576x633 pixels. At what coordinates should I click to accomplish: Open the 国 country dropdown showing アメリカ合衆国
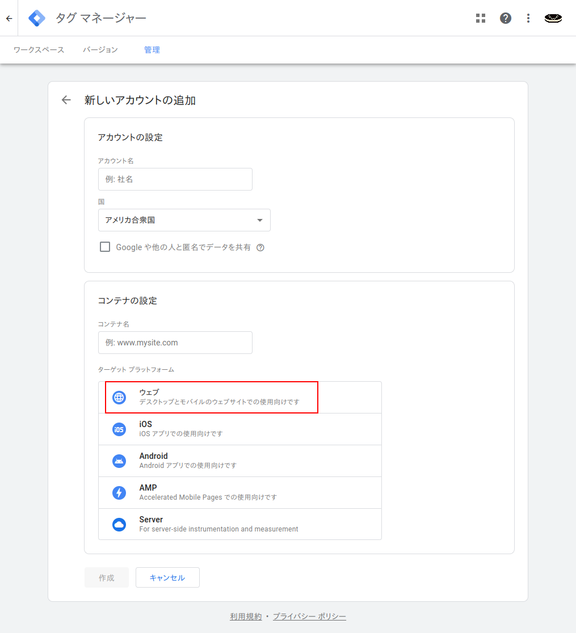[184, 220]
